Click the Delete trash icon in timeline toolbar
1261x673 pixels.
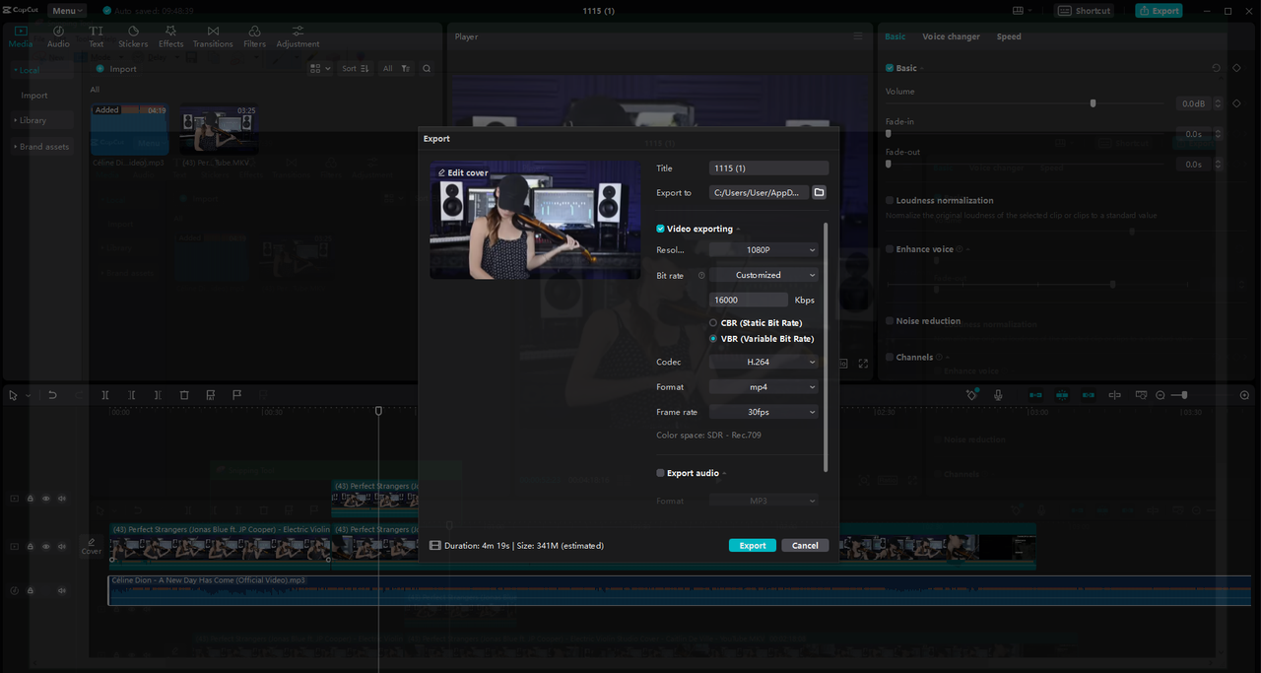[184, 395]
